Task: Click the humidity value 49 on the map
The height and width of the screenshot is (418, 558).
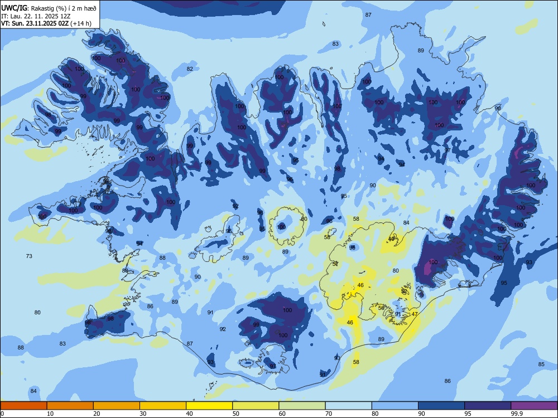Action: click(x=392, y=239)
